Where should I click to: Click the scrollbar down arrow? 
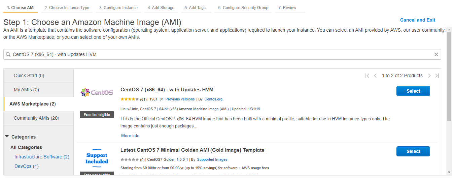tap(449, 172)
